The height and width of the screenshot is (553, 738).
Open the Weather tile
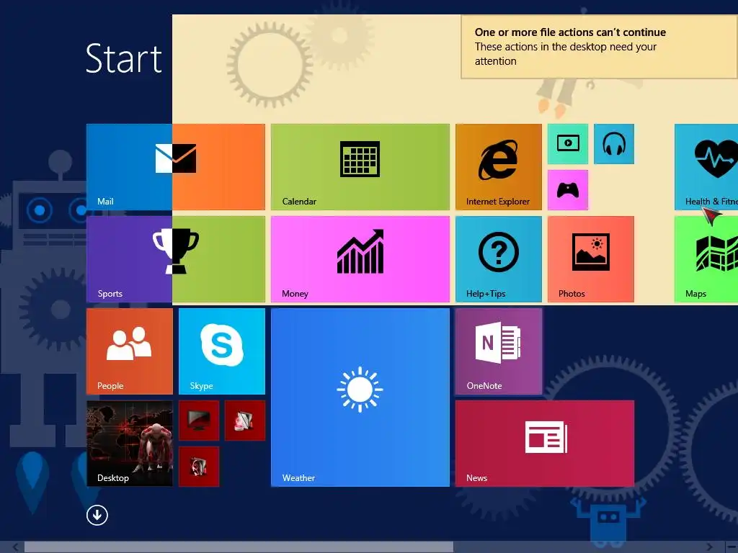(360, 397)
